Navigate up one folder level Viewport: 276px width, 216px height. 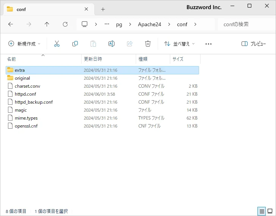coord(47,24)
